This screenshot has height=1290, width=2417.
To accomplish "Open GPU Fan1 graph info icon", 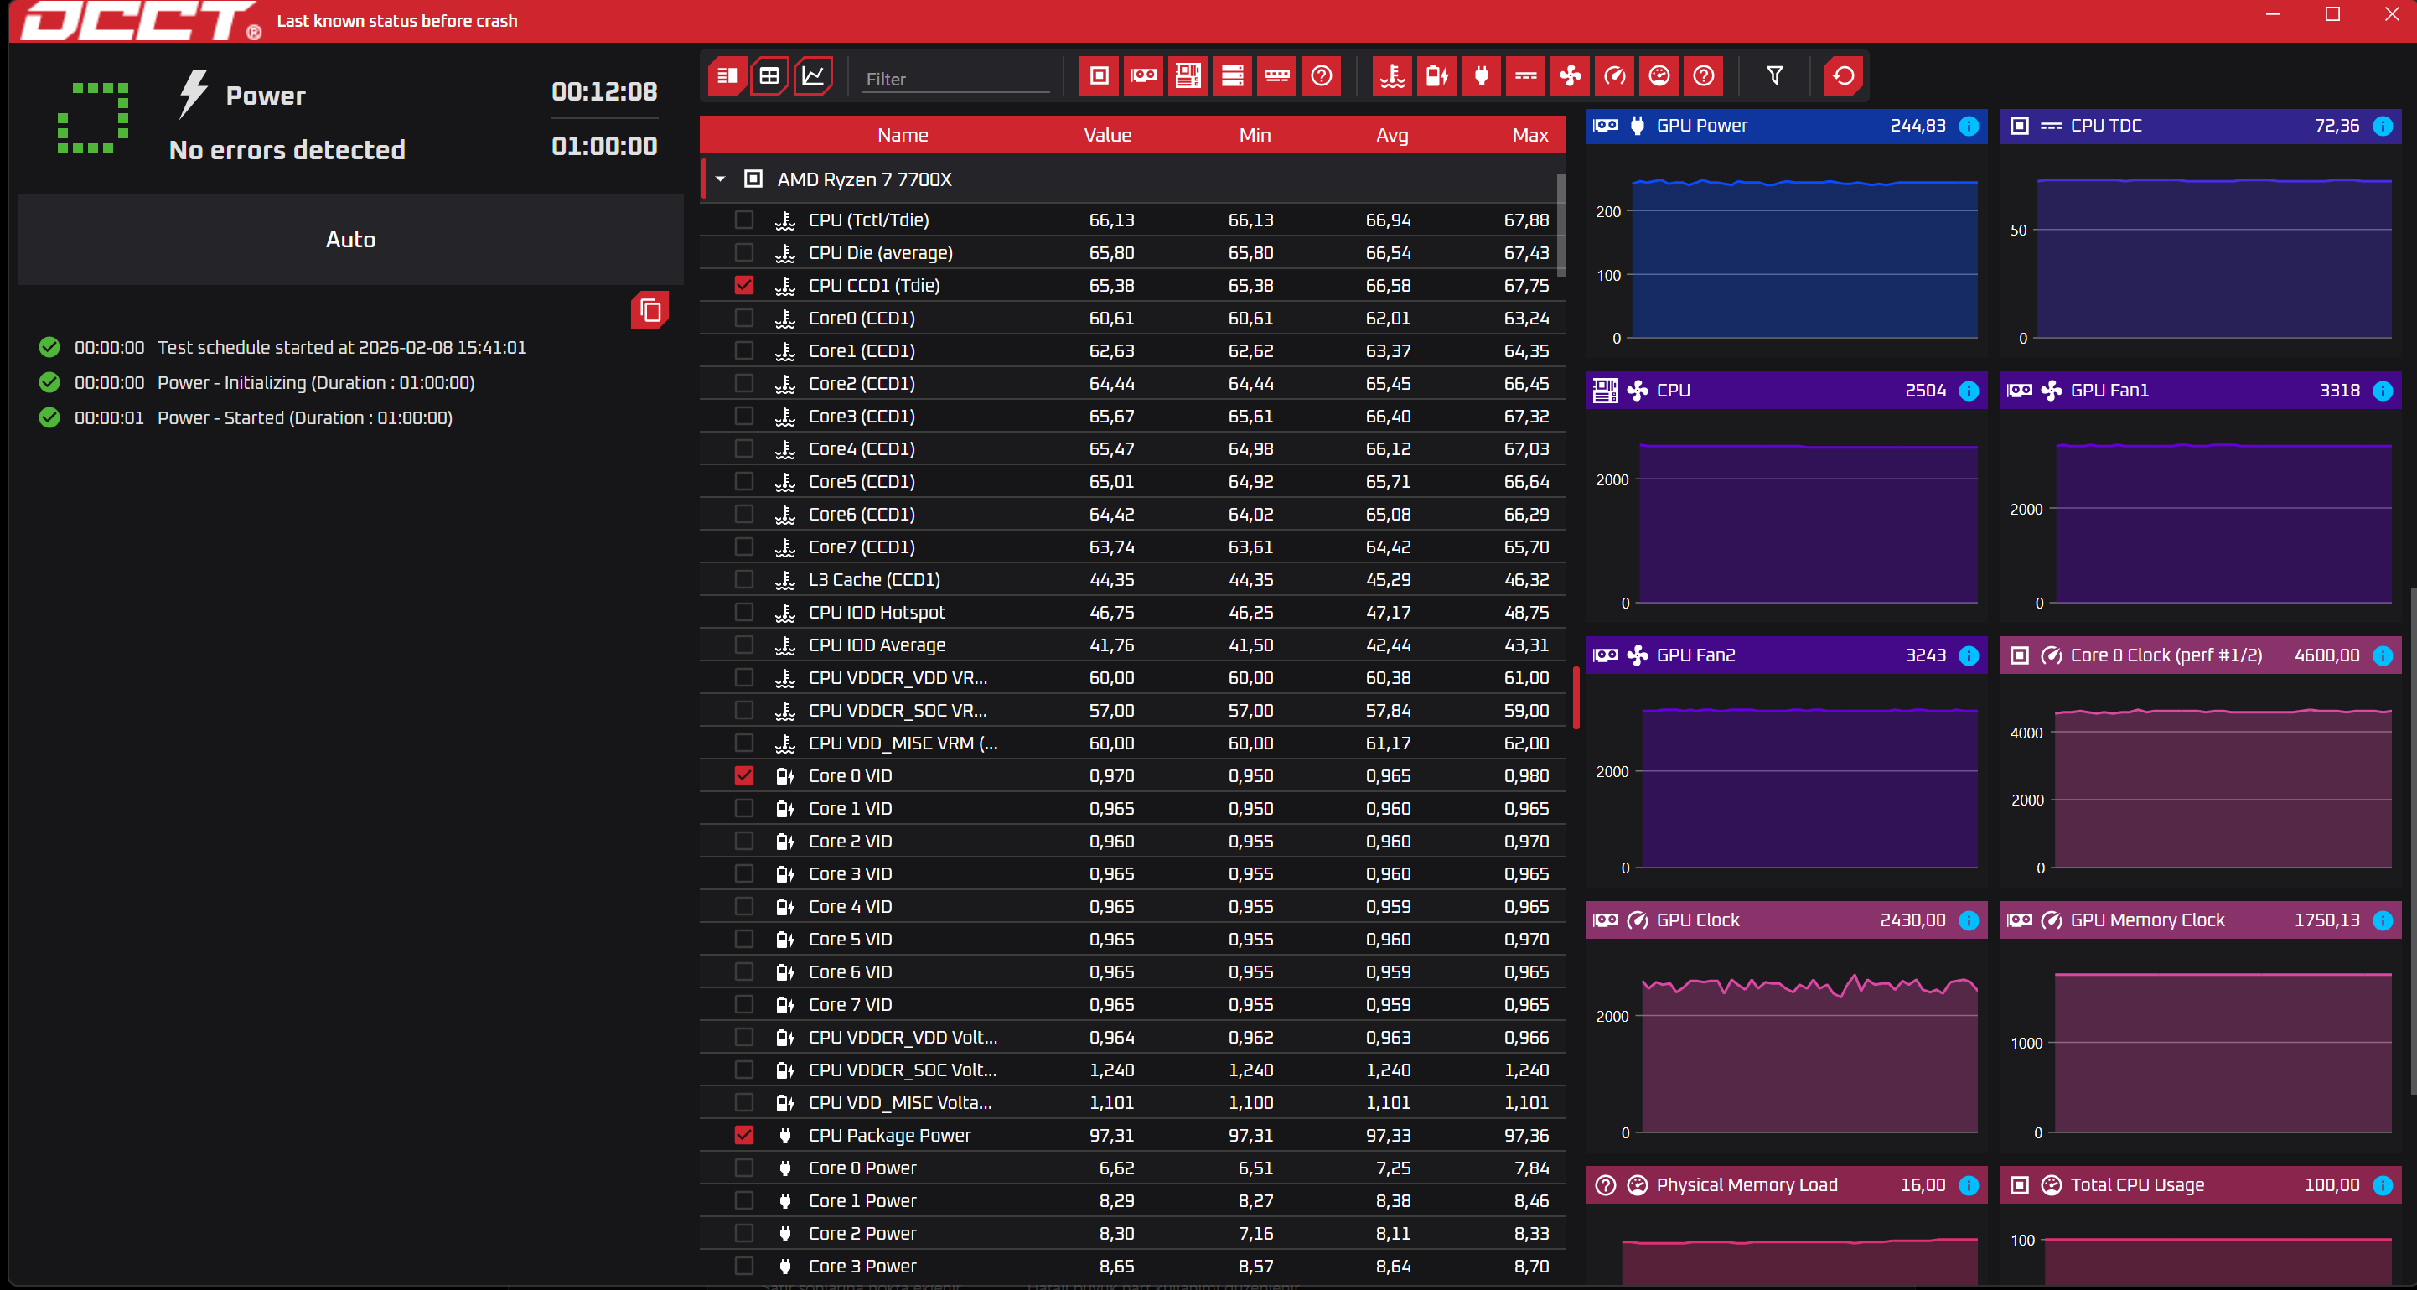I will pyautogui.click(x=2383, y=391).
